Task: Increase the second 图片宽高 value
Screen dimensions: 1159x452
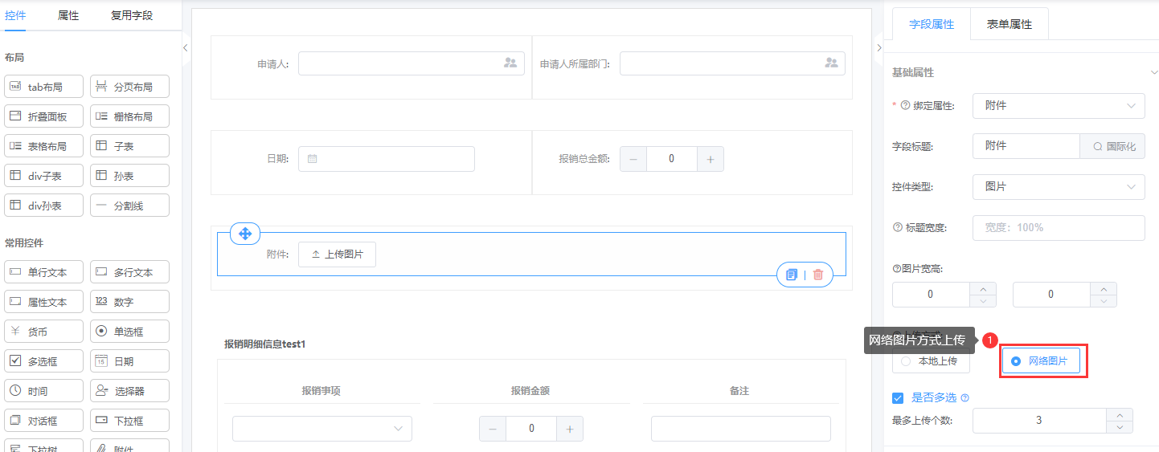Action: (x=1104, y=288)
